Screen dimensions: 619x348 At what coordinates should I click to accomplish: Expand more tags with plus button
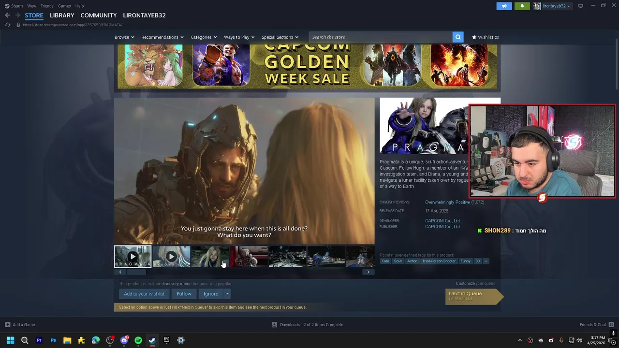(486, 261)
